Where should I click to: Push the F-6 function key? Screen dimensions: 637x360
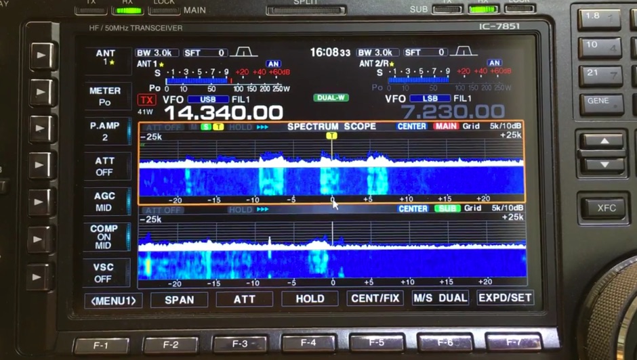tap(445, 342)
